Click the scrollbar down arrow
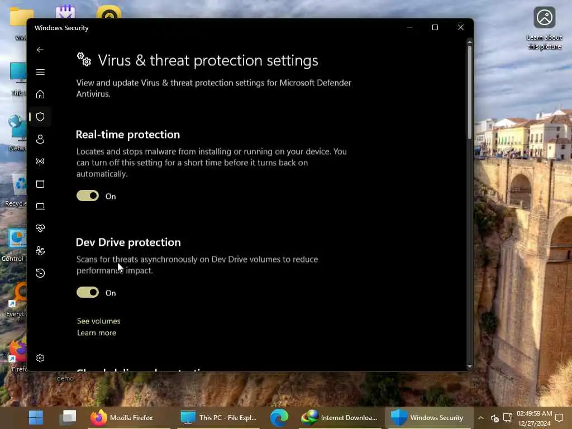Viewport: 572px width, 429px height. tap(469, 366)
